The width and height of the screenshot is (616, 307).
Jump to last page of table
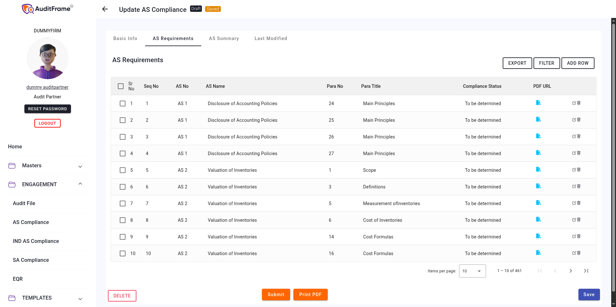[586, 271]
